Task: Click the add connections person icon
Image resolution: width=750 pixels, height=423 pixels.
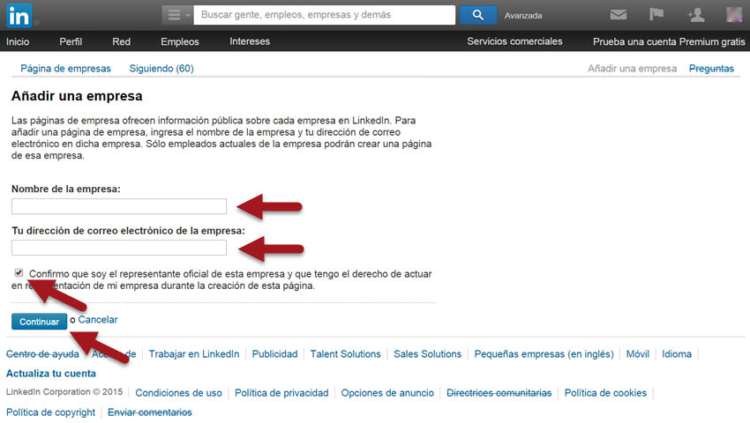Action: point(695,15)
